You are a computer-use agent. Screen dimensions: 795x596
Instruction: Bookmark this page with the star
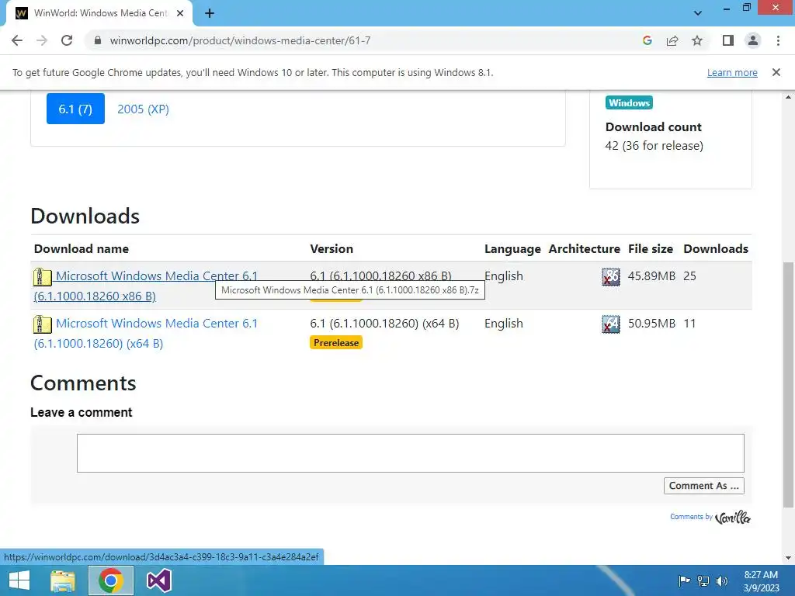pyautogui.click(x=697, y=40)
